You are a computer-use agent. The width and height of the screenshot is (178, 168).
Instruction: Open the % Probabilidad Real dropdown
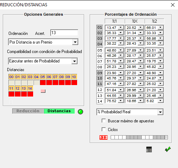point(160,112)
